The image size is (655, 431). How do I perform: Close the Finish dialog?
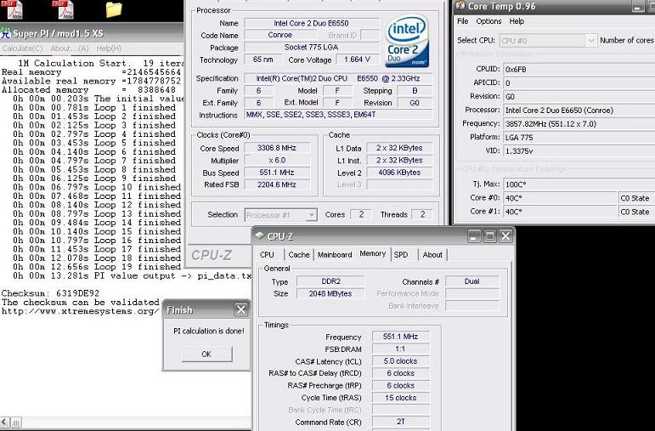pyautogui.click(x=240, y=310)
